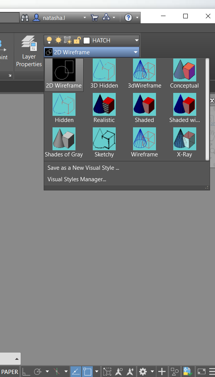
Task: Click the PAPER space button in status bar
Action: point(10,372)
